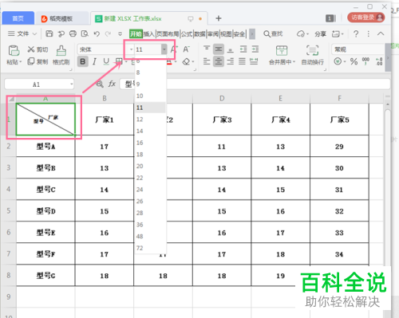Viewport: 399px width, 318px height.
Task: Click Wrap Text 自动换行 icon
Action: coord(312,50)
